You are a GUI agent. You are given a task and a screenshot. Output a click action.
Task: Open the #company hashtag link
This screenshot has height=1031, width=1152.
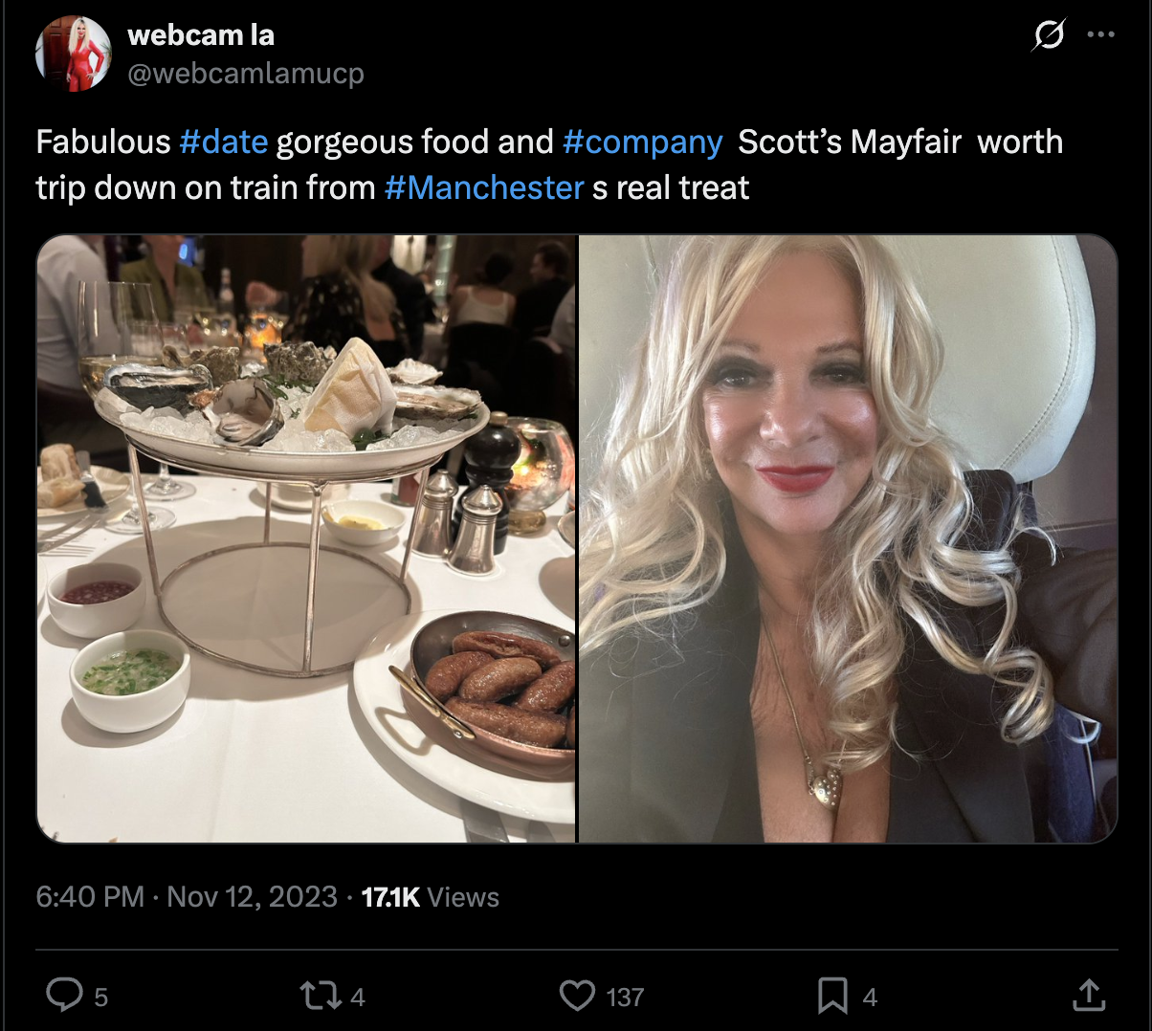point(642,142)
